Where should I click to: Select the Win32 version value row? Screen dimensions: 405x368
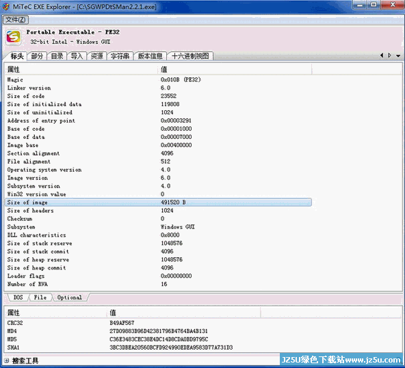pyautogui.click(x=158, y=194)
